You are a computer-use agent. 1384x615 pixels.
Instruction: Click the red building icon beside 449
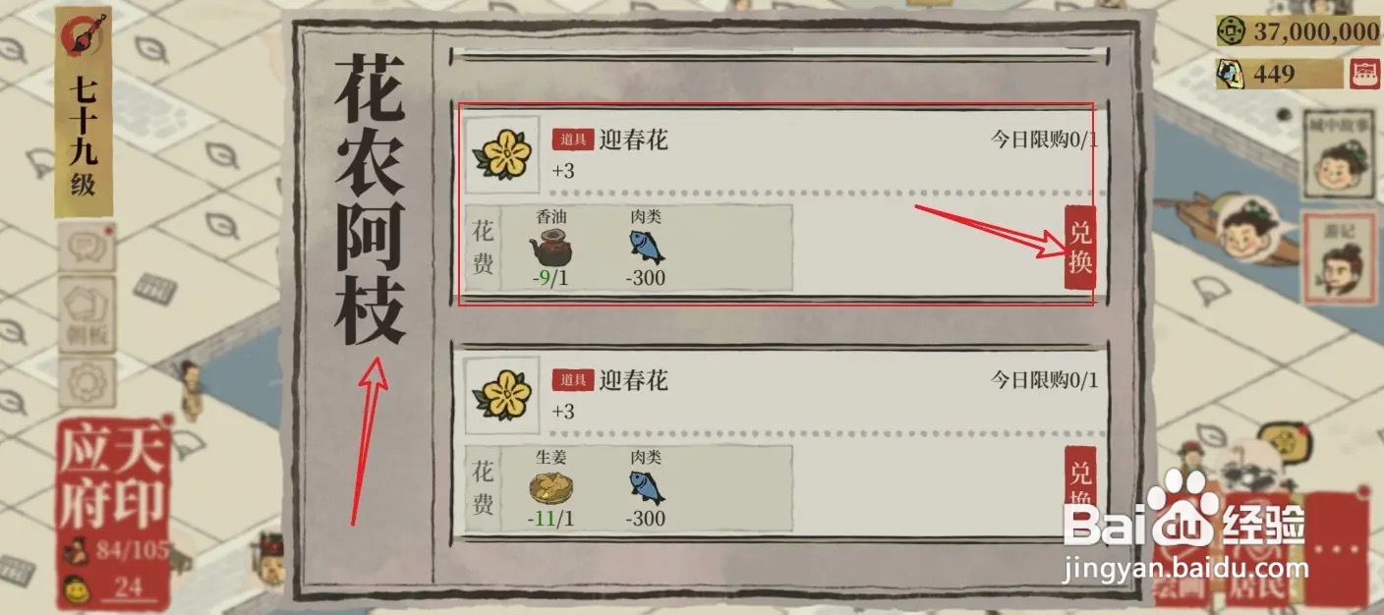[x=1362, y=73]
